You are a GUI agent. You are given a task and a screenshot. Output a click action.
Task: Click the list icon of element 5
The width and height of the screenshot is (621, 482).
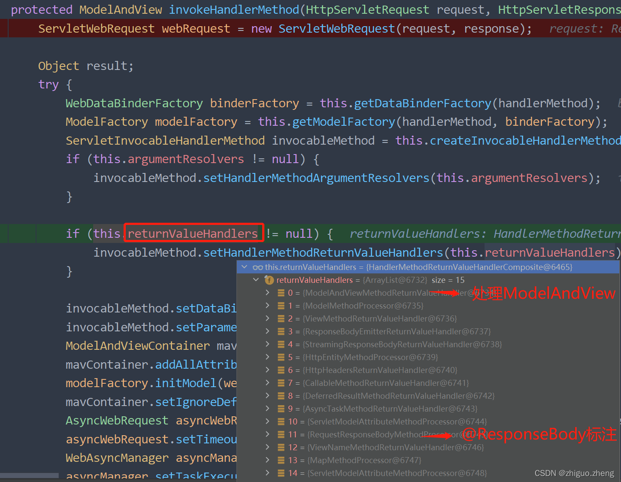coord(281,357)
